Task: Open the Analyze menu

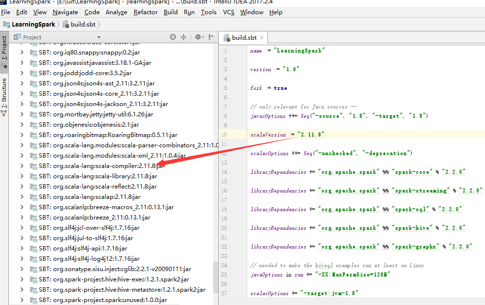Action: [x=116, y=12]
